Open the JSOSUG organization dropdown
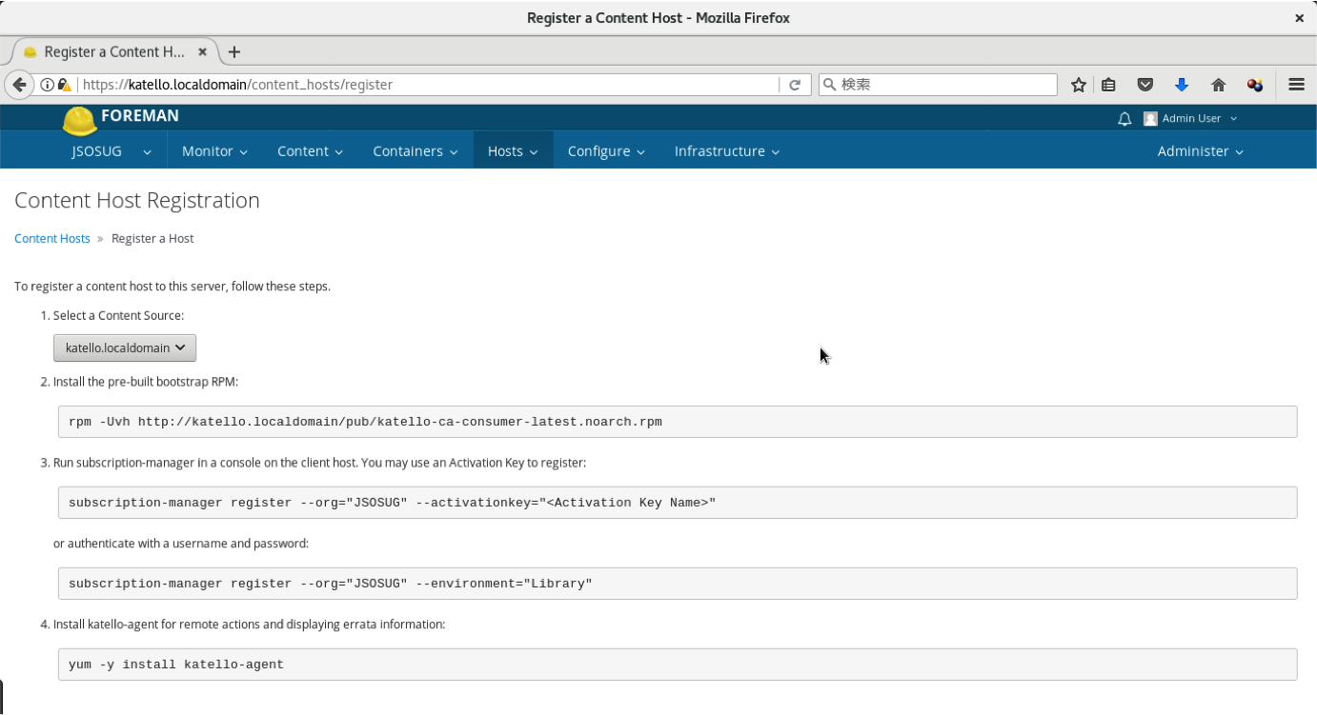Screen dimensions: 1317x715 [111, 150]
